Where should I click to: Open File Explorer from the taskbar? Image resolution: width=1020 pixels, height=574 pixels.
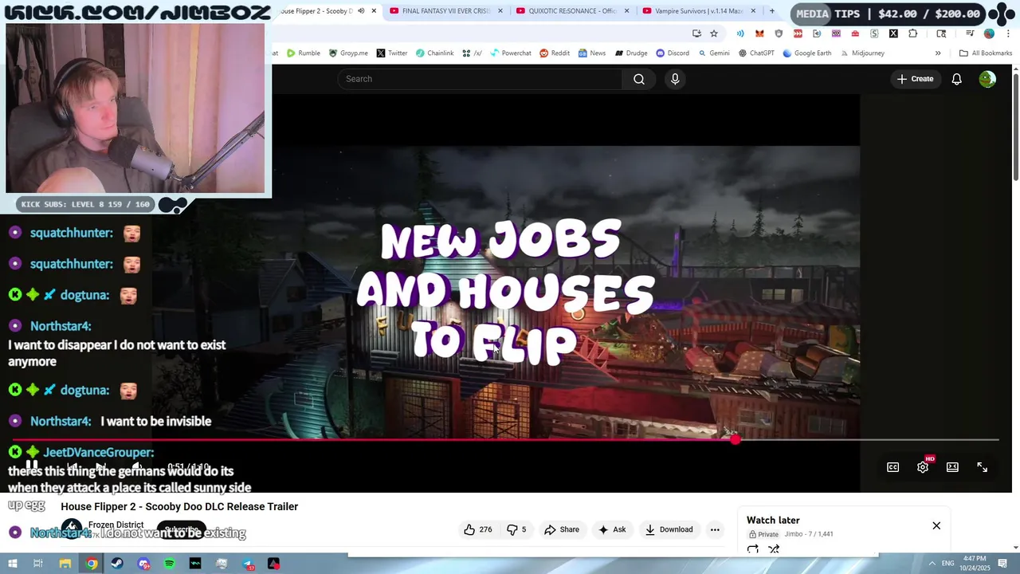(x=65, y=564)
